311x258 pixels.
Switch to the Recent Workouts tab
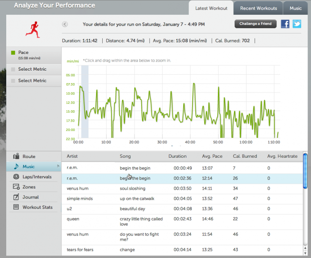[259, 8]
